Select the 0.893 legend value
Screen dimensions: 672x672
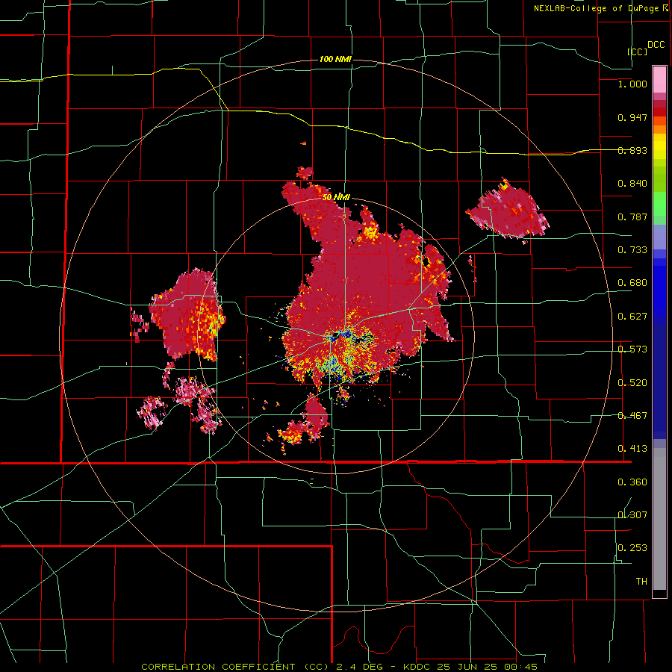tap(632, 150)
